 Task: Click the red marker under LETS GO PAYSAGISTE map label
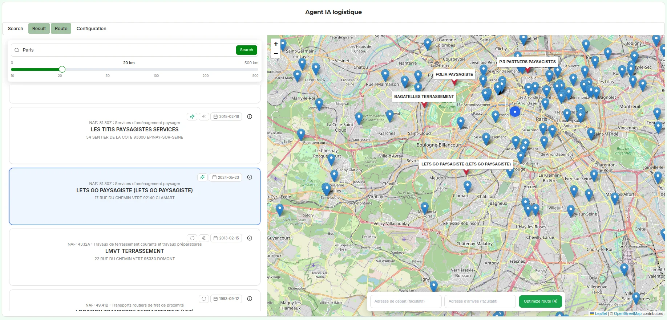point(466,172)
